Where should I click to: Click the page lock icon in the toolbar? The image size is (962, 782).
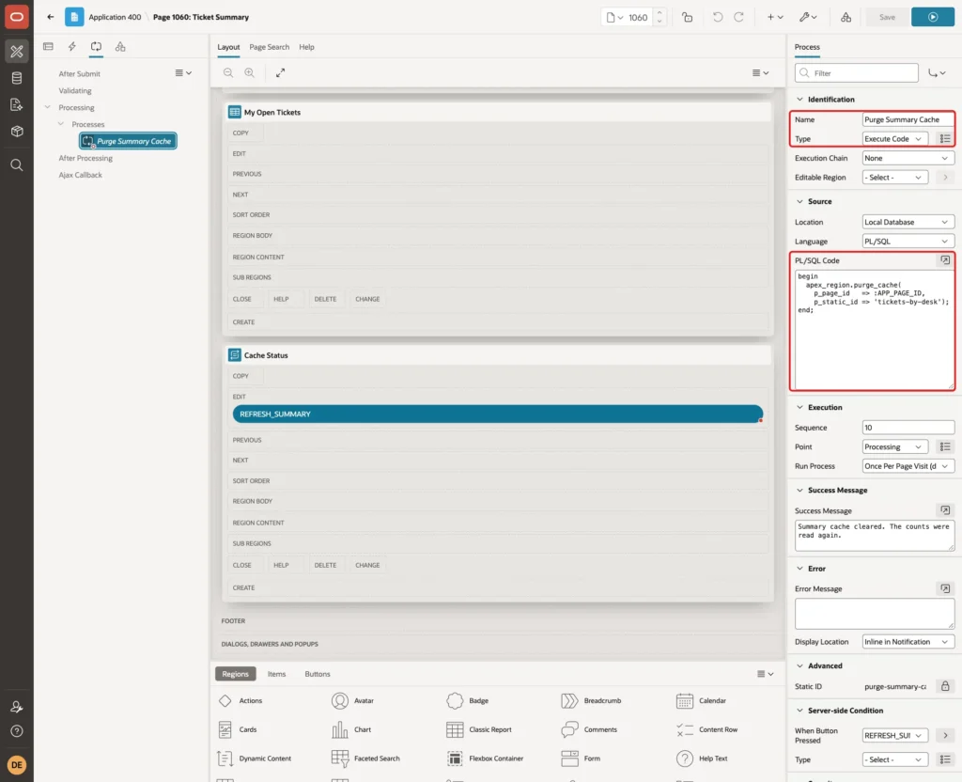687,17
